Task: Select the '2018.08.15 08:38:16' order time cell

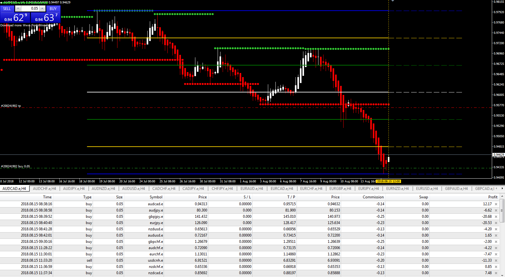Action: pos(36,204)
